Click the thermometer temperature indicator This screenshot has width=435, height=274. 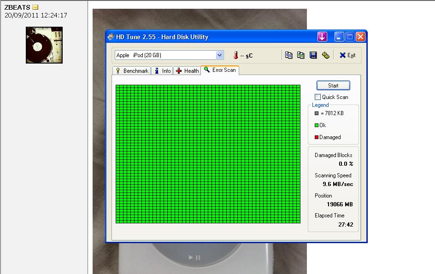point(235,55)
